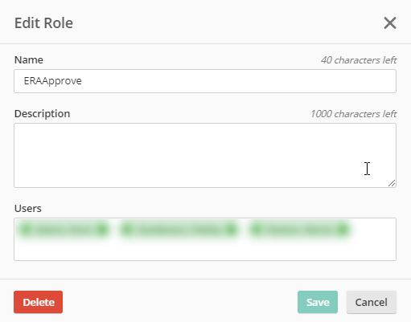Image resolution: width=411 pixels, height=322 pixels.
Task: Focus the Name field containing ERAApprove
Action: (x=205, y=81)
